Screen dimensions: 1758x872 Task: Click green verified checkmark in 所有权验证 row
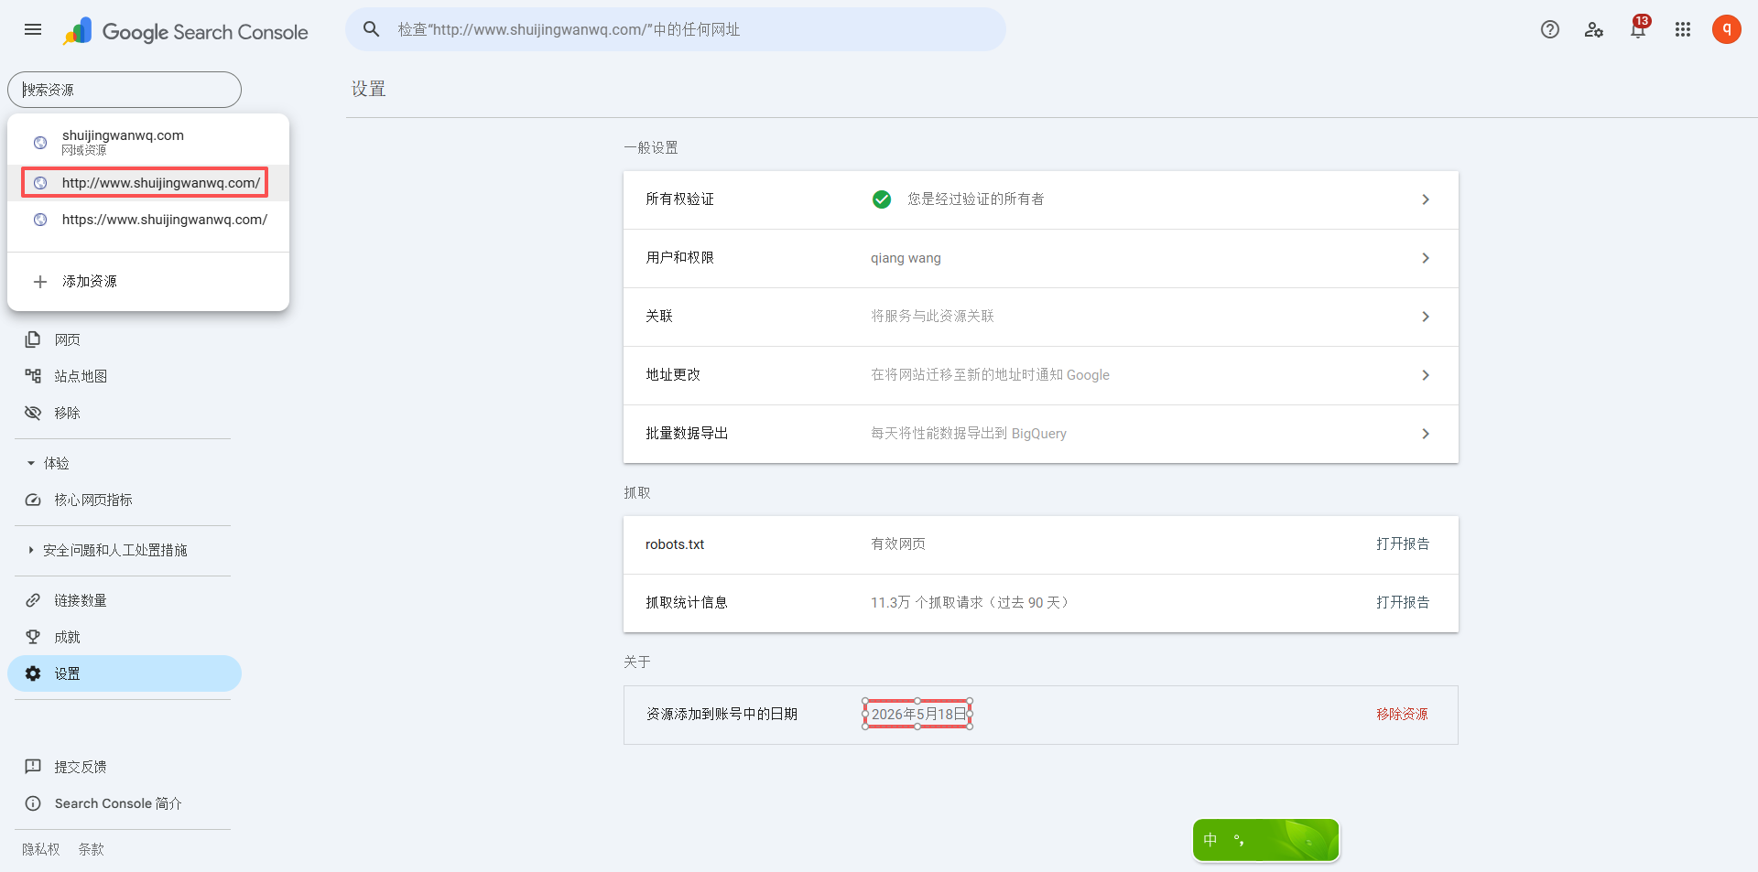click(882, 199)
